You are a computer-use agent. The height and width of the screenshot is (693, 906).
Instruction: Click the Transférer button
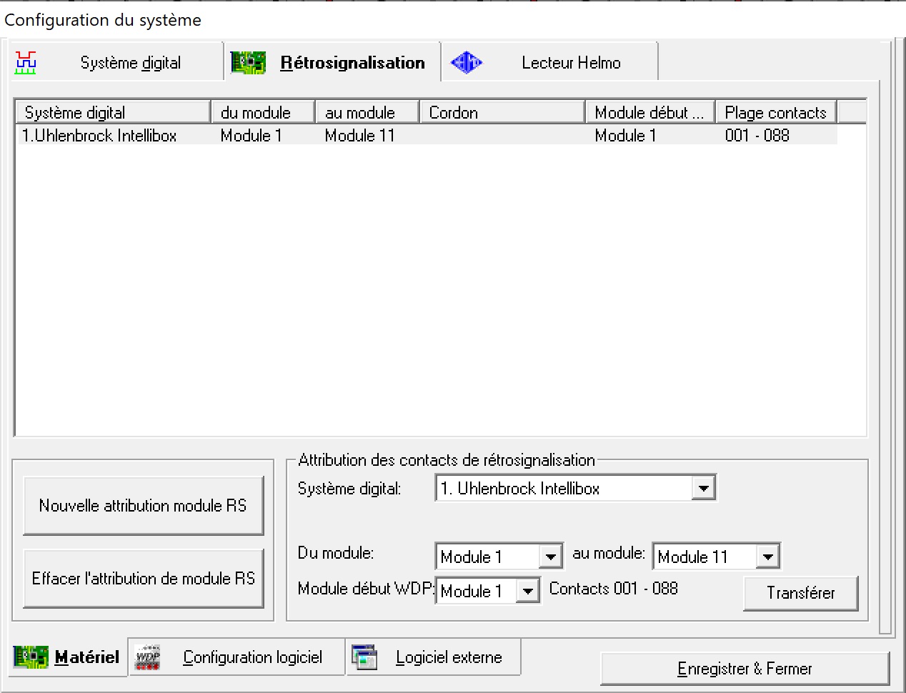point(800,593)
